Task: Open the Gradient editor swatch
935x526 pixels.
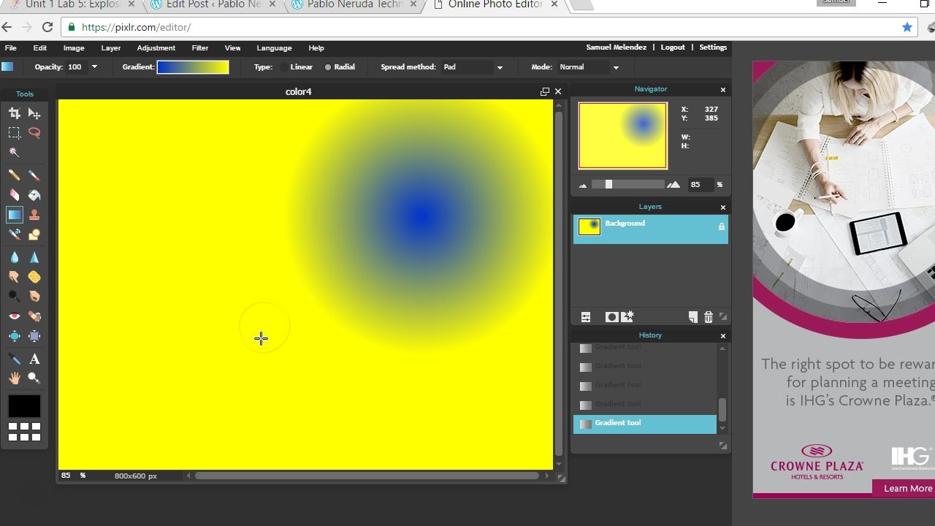Action: pyautogui.click(x=194, y=66)
